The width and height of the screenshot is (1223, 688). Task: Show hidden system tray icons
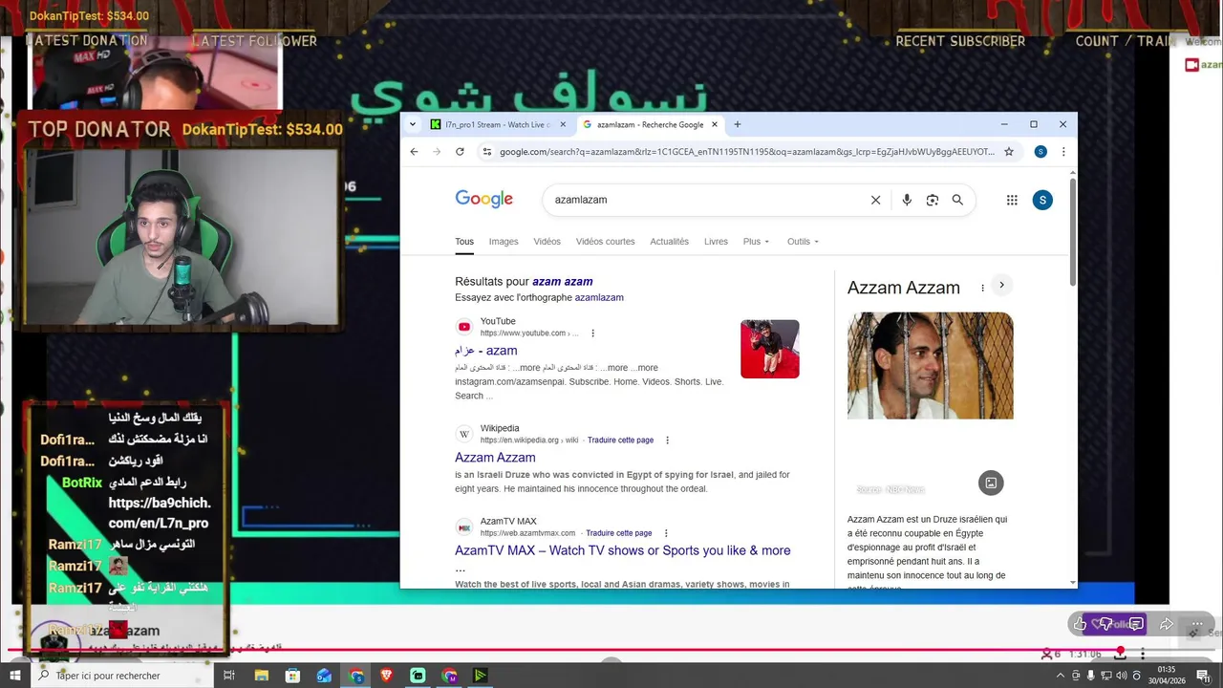pyautogui.click(x=1059, y=676)
